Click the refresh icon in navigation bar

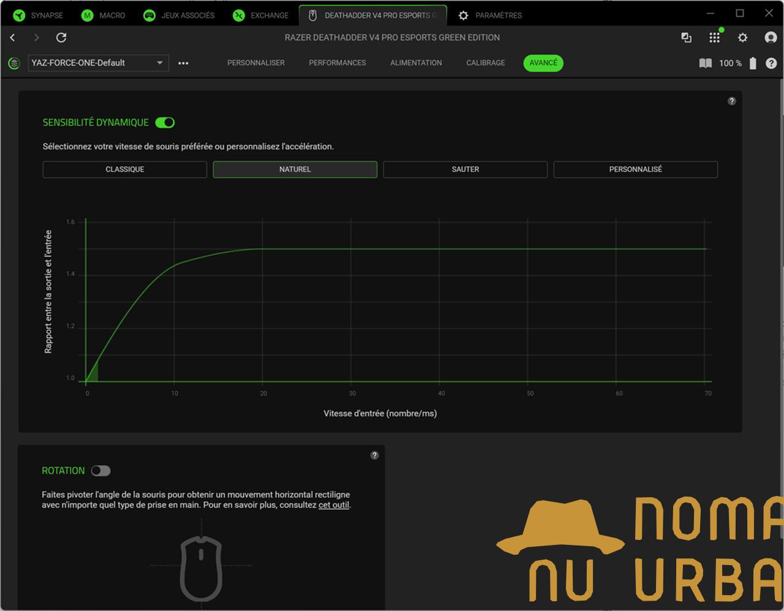(61, 38)
